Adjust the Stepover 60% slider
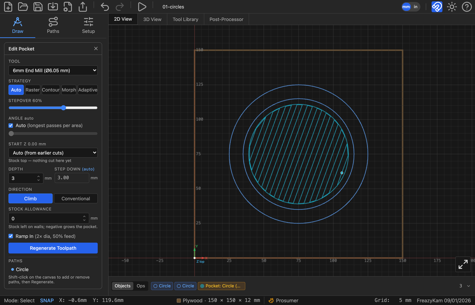 [x=53, y=108]
